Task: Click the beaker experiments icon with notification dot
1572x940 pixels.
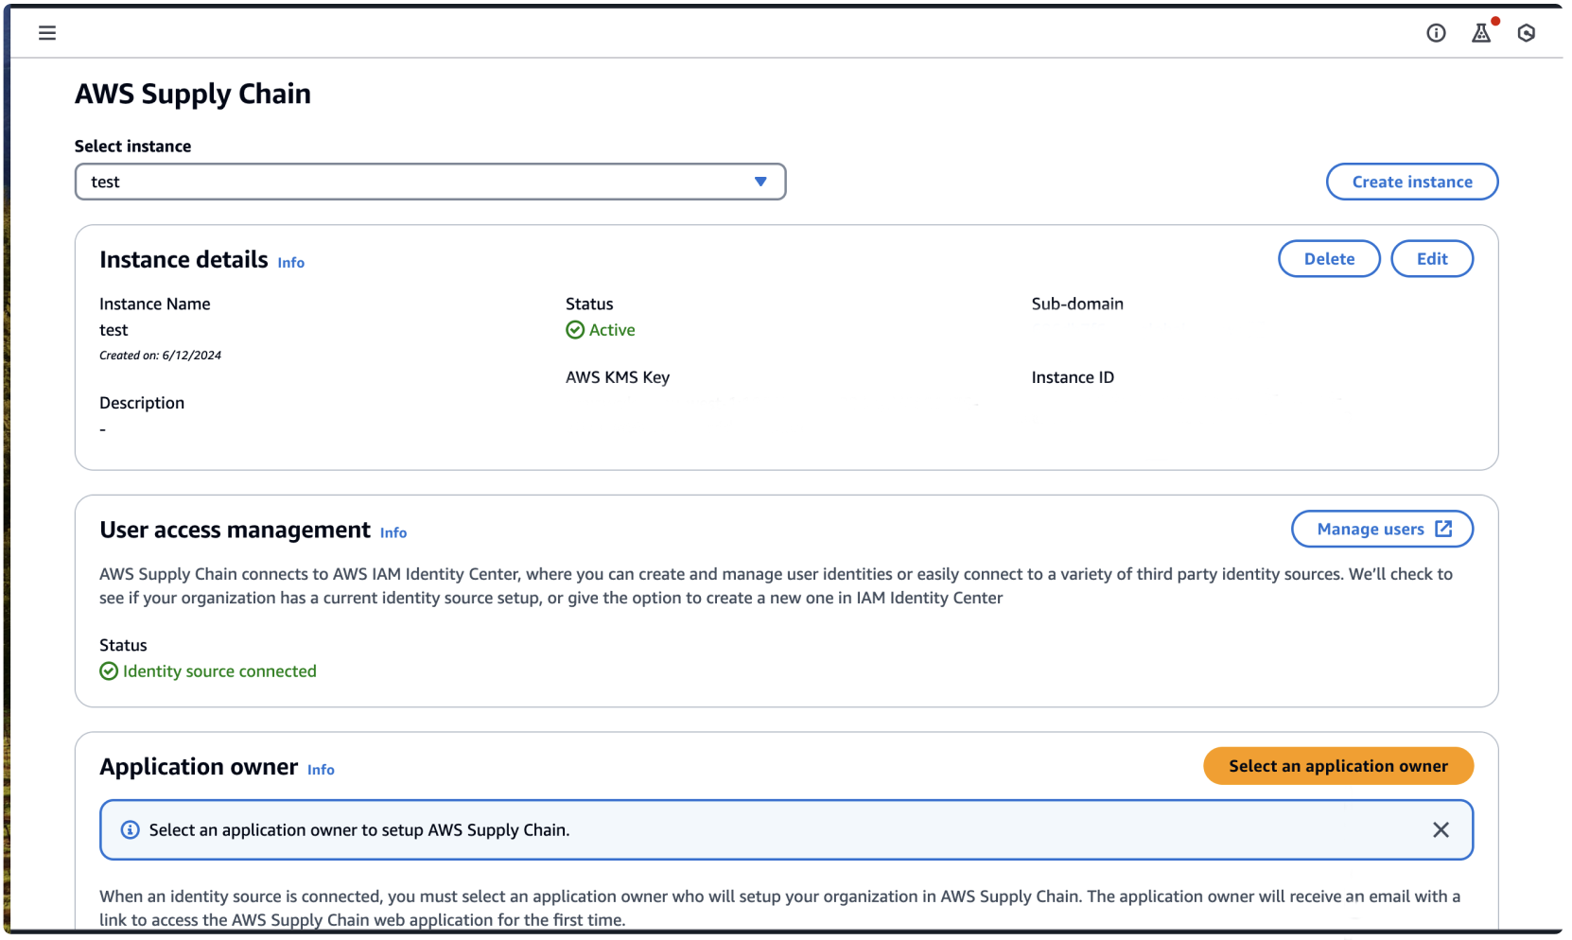Action: 1481,32
